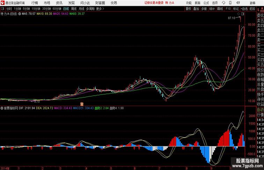Click the MACD: 334.43 value

63,108
